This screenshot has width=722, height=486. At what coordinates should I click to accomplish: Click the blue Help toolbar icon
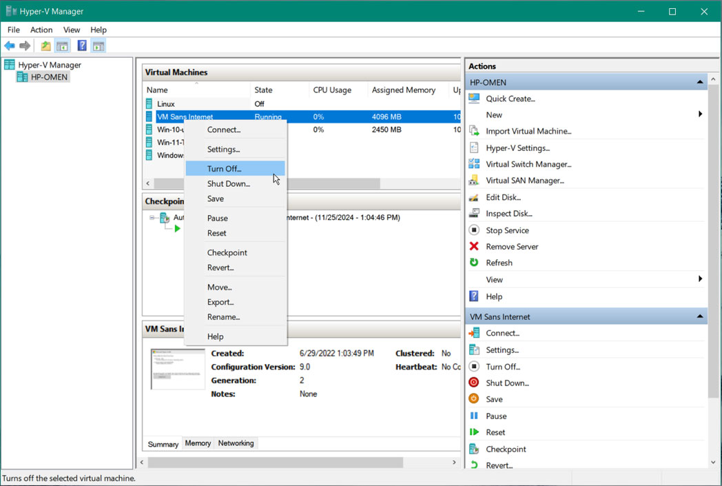point(82,45)
